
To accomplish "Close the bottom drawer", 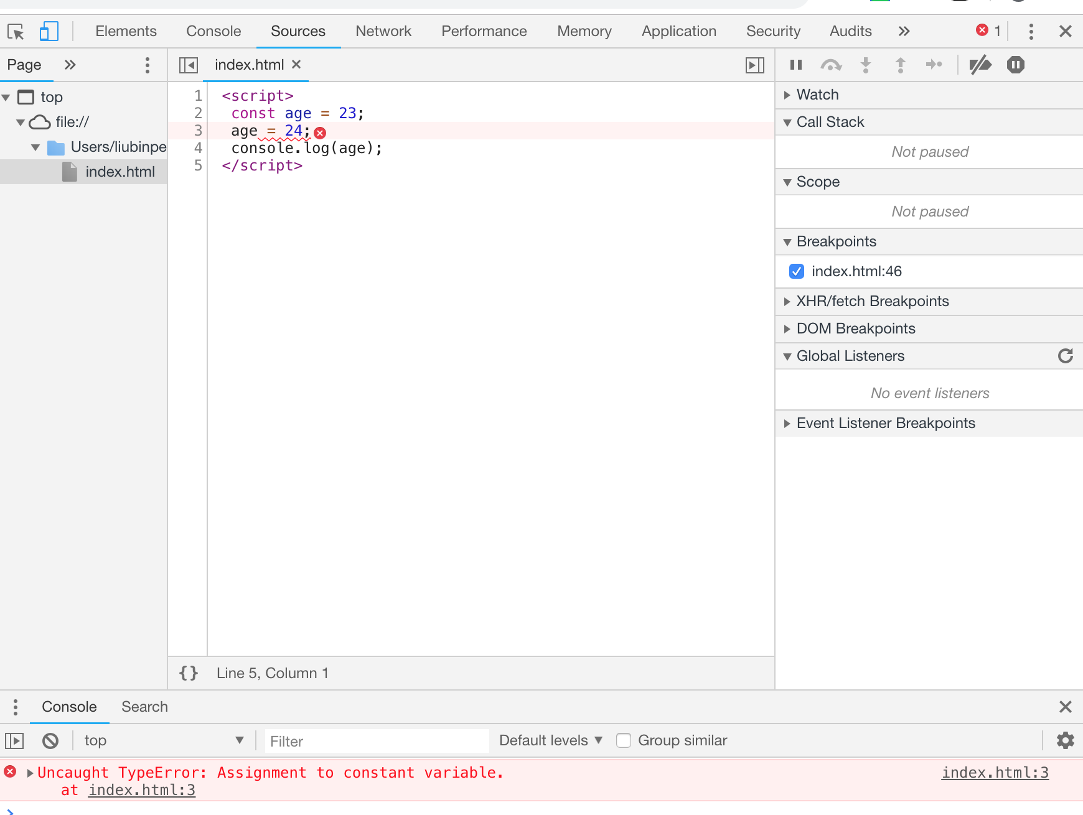I will tap(1066, 707).
